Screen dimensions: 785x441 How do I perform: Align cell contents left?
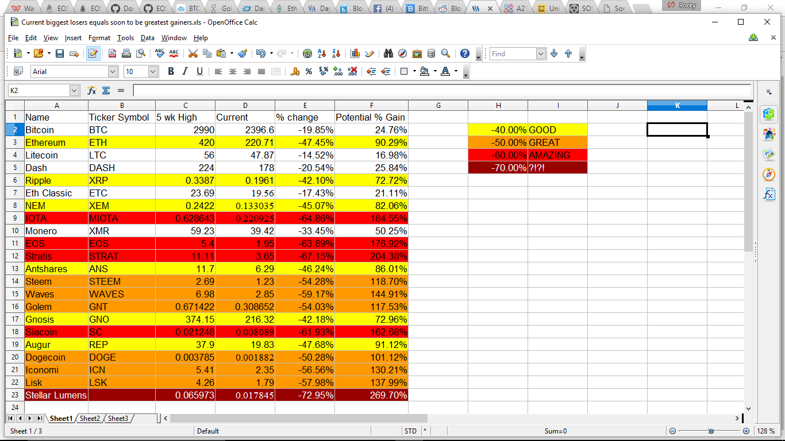218,72
